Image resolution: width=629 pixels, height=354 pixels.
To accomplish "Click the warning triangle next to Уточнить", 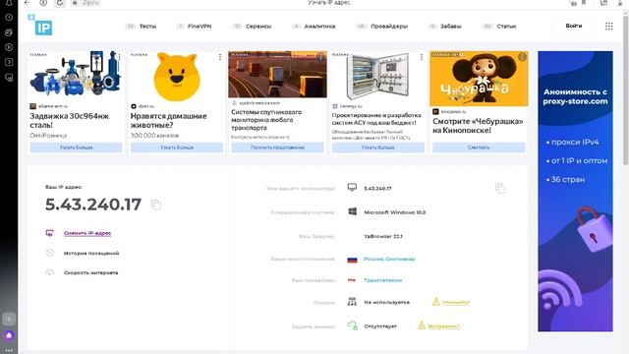I will pos(435,302).
